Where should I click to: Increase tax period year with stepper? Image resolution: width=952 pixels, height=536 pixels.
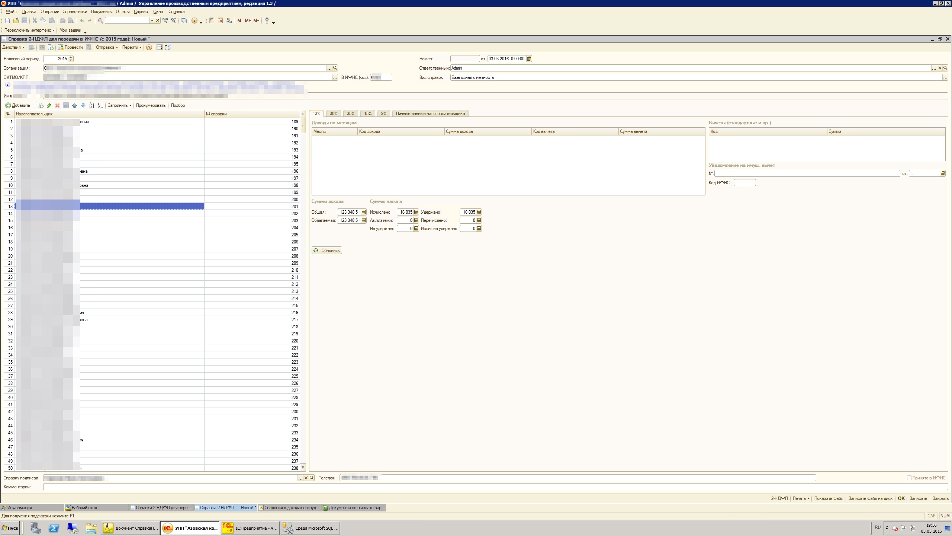71,57
